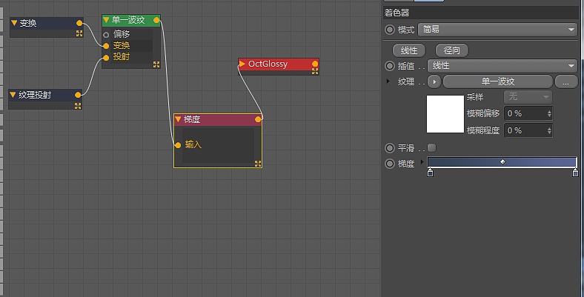Image resolution: width=584 pixels, height=297 pixels.
Task: Click the 单一波纹 node output port
Action: pyautogui.click(x=156, y=20)
